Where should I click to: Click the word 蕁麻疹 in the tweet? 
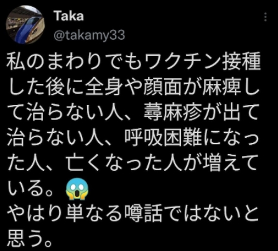[173, 112]
